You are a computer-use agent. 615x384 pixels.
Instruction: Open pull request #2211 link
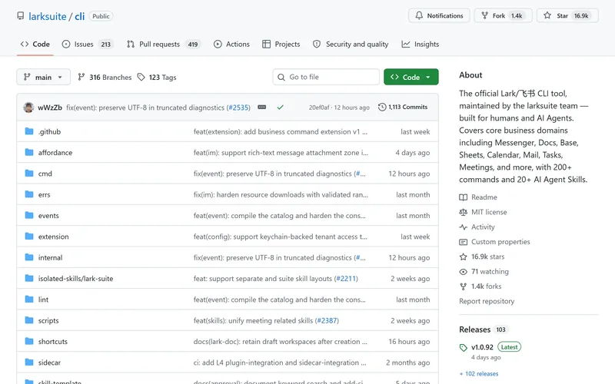coord(346,279)
